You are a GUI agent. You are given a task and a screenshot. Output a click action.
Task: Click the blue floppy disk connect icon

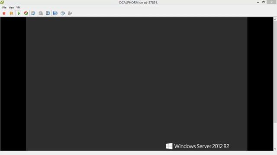(x=55, y=13)
